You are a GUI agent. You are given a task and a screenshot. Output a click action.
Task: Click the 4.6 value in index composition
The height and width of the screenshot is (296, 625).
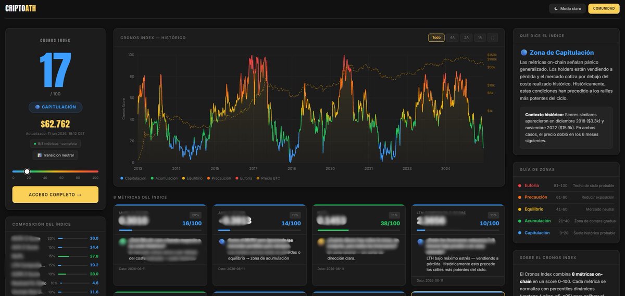click(95, 283)
